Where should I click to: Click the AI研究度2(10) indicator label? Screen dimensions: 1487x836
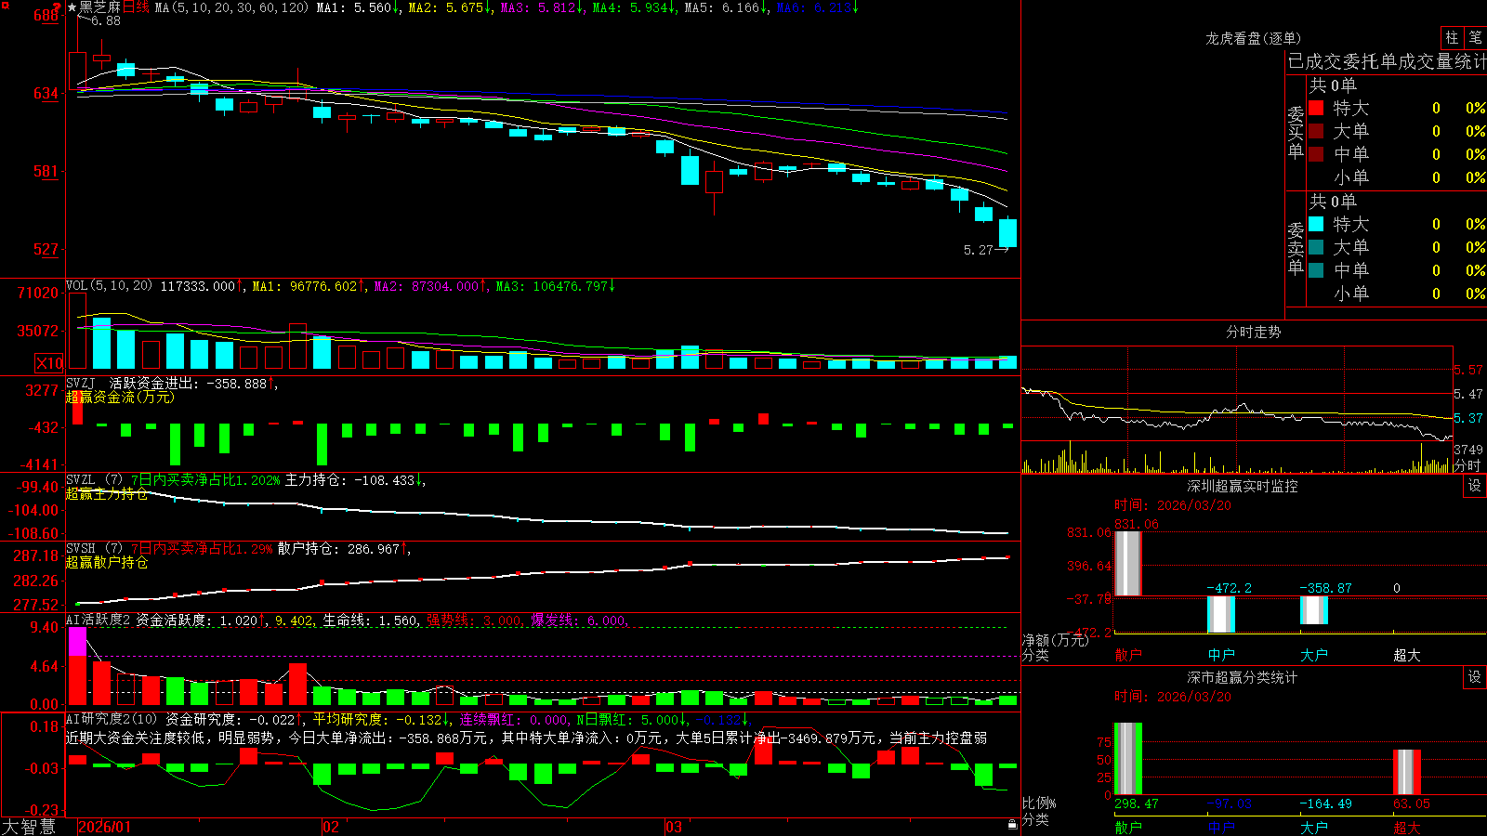[x=112, y=719]
